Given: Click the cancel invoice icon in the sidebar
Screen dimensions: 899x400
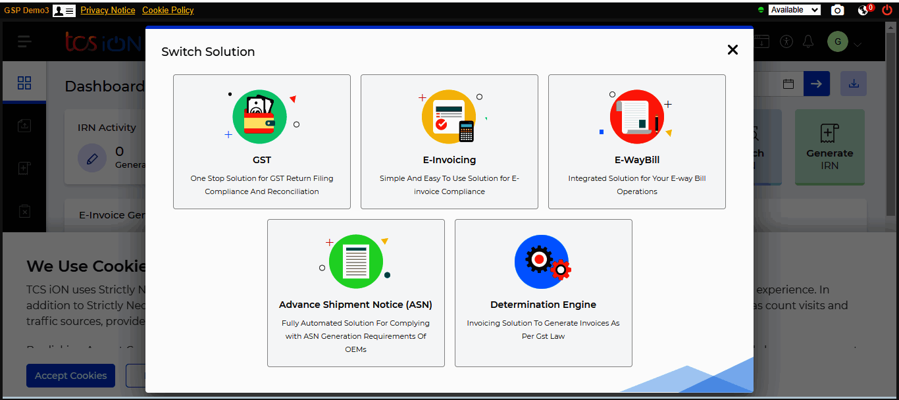Looking at the screenshot, I should (24, 211).
